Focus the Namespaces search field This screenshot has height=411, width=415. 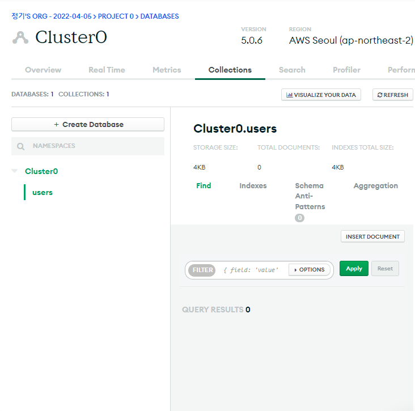click(88, 146)
